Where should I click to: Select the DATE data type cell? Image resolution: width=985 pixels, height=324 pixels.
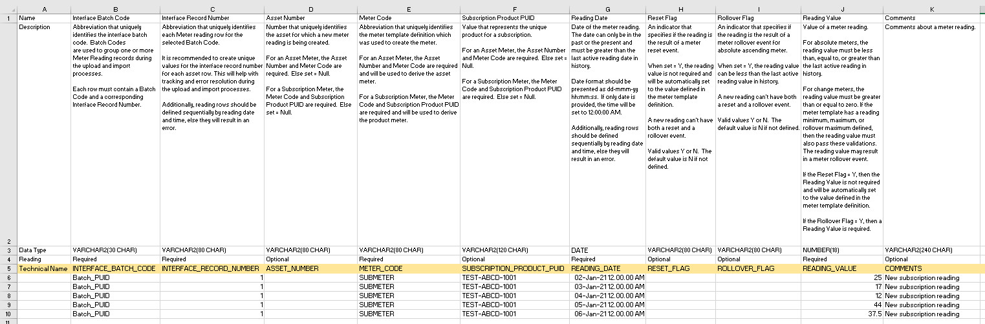(607, 250)
